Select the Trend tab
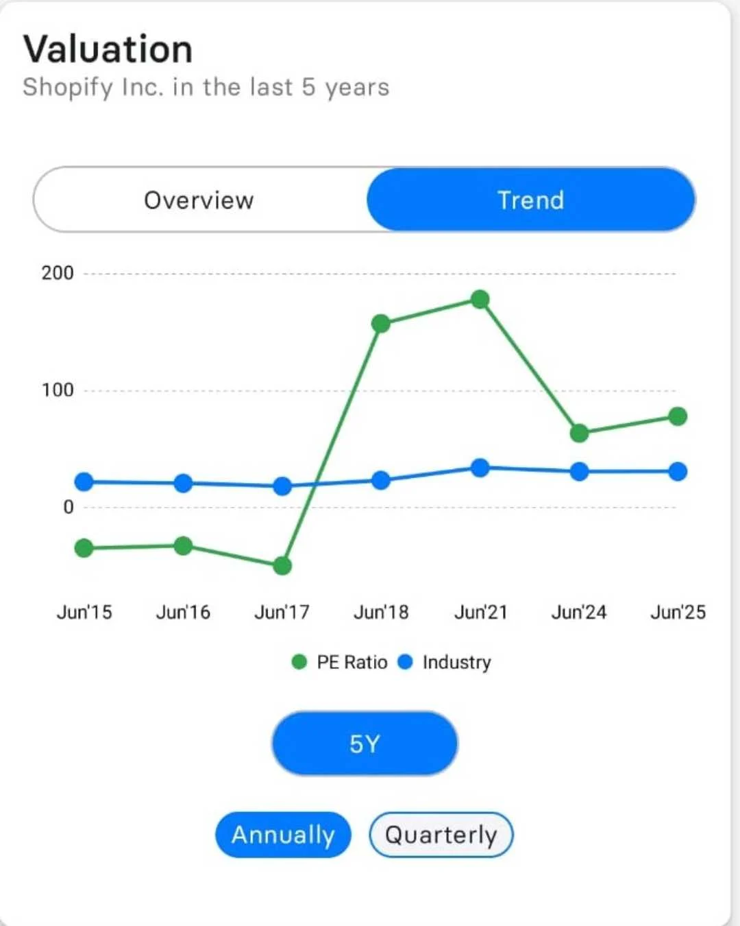This screenshot has width=740, height=926. (531, 200)
